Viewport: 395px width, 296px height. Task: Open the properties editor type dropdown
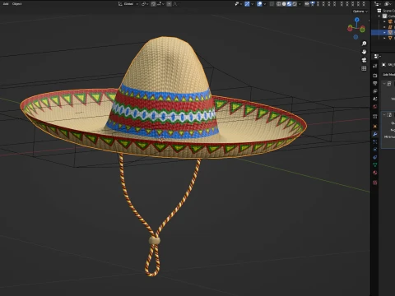[x=377, y=56]
